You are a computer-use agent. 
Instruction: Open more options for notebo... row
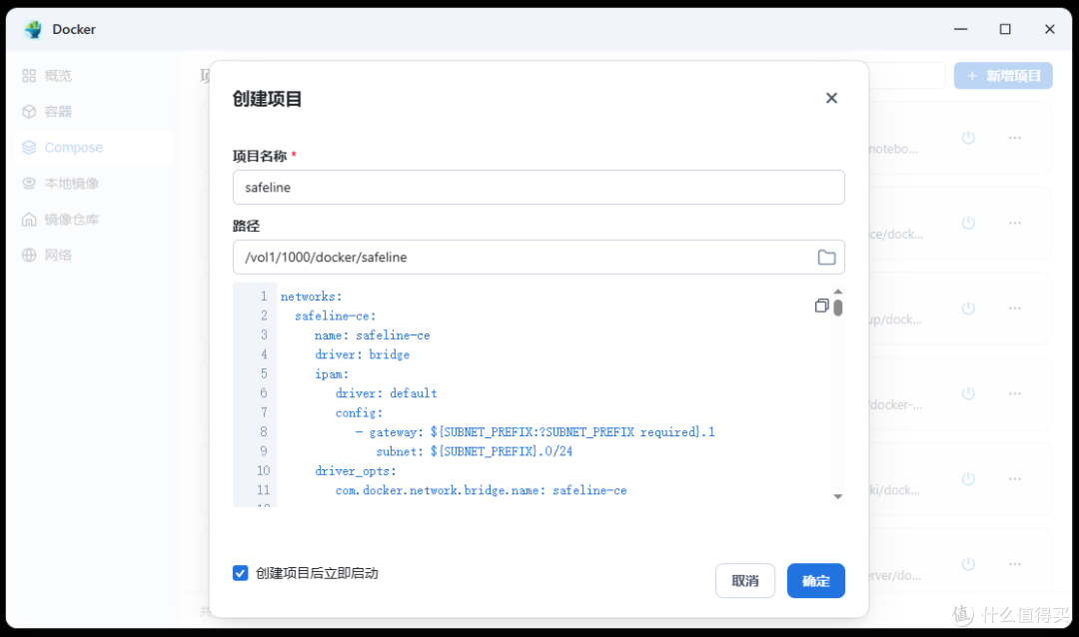pyautogui.click(x=1015, y=138)
